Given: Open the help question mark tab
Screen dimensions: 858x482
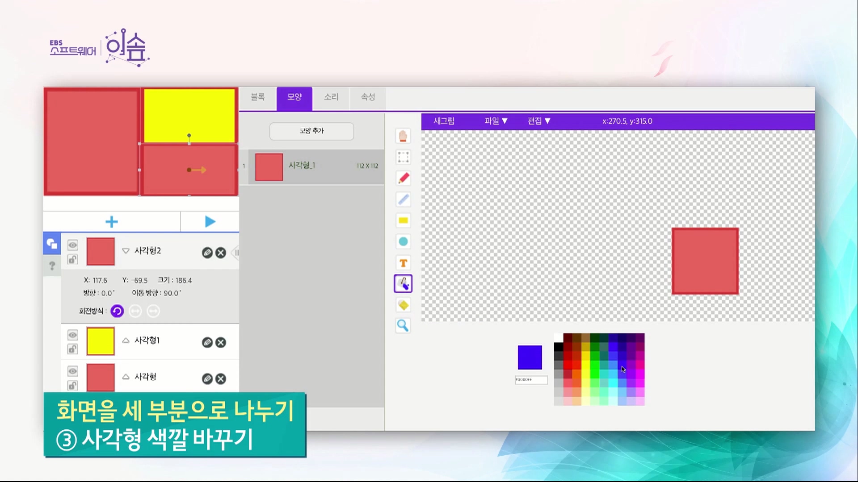Looking at the screenshot, I should (52, 266).
